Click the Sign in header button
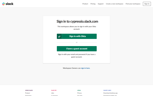This screenshot has height=96, width=153. (x=147, y=4)
